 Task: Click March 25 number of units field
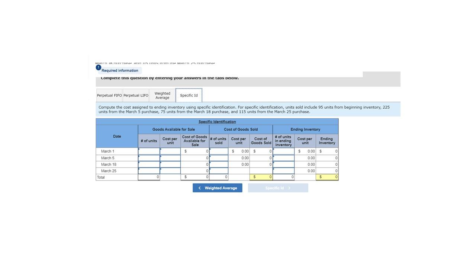click(149, 171)
